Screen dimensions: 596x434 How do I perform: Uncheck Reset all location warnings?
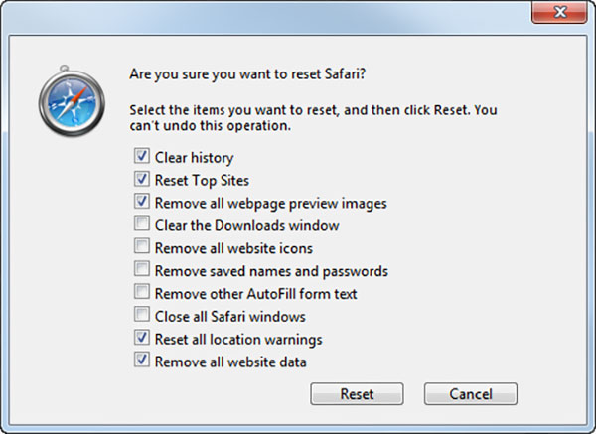click(141, 340)
